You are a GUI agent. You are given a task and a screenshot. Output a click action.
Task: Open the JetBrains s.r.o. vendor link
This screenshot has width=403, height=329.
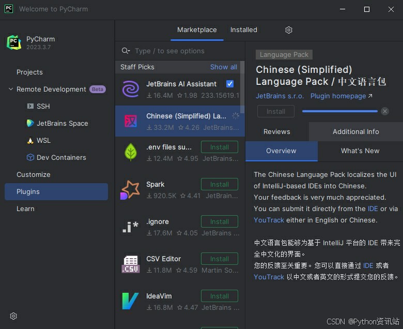(280, 96)
